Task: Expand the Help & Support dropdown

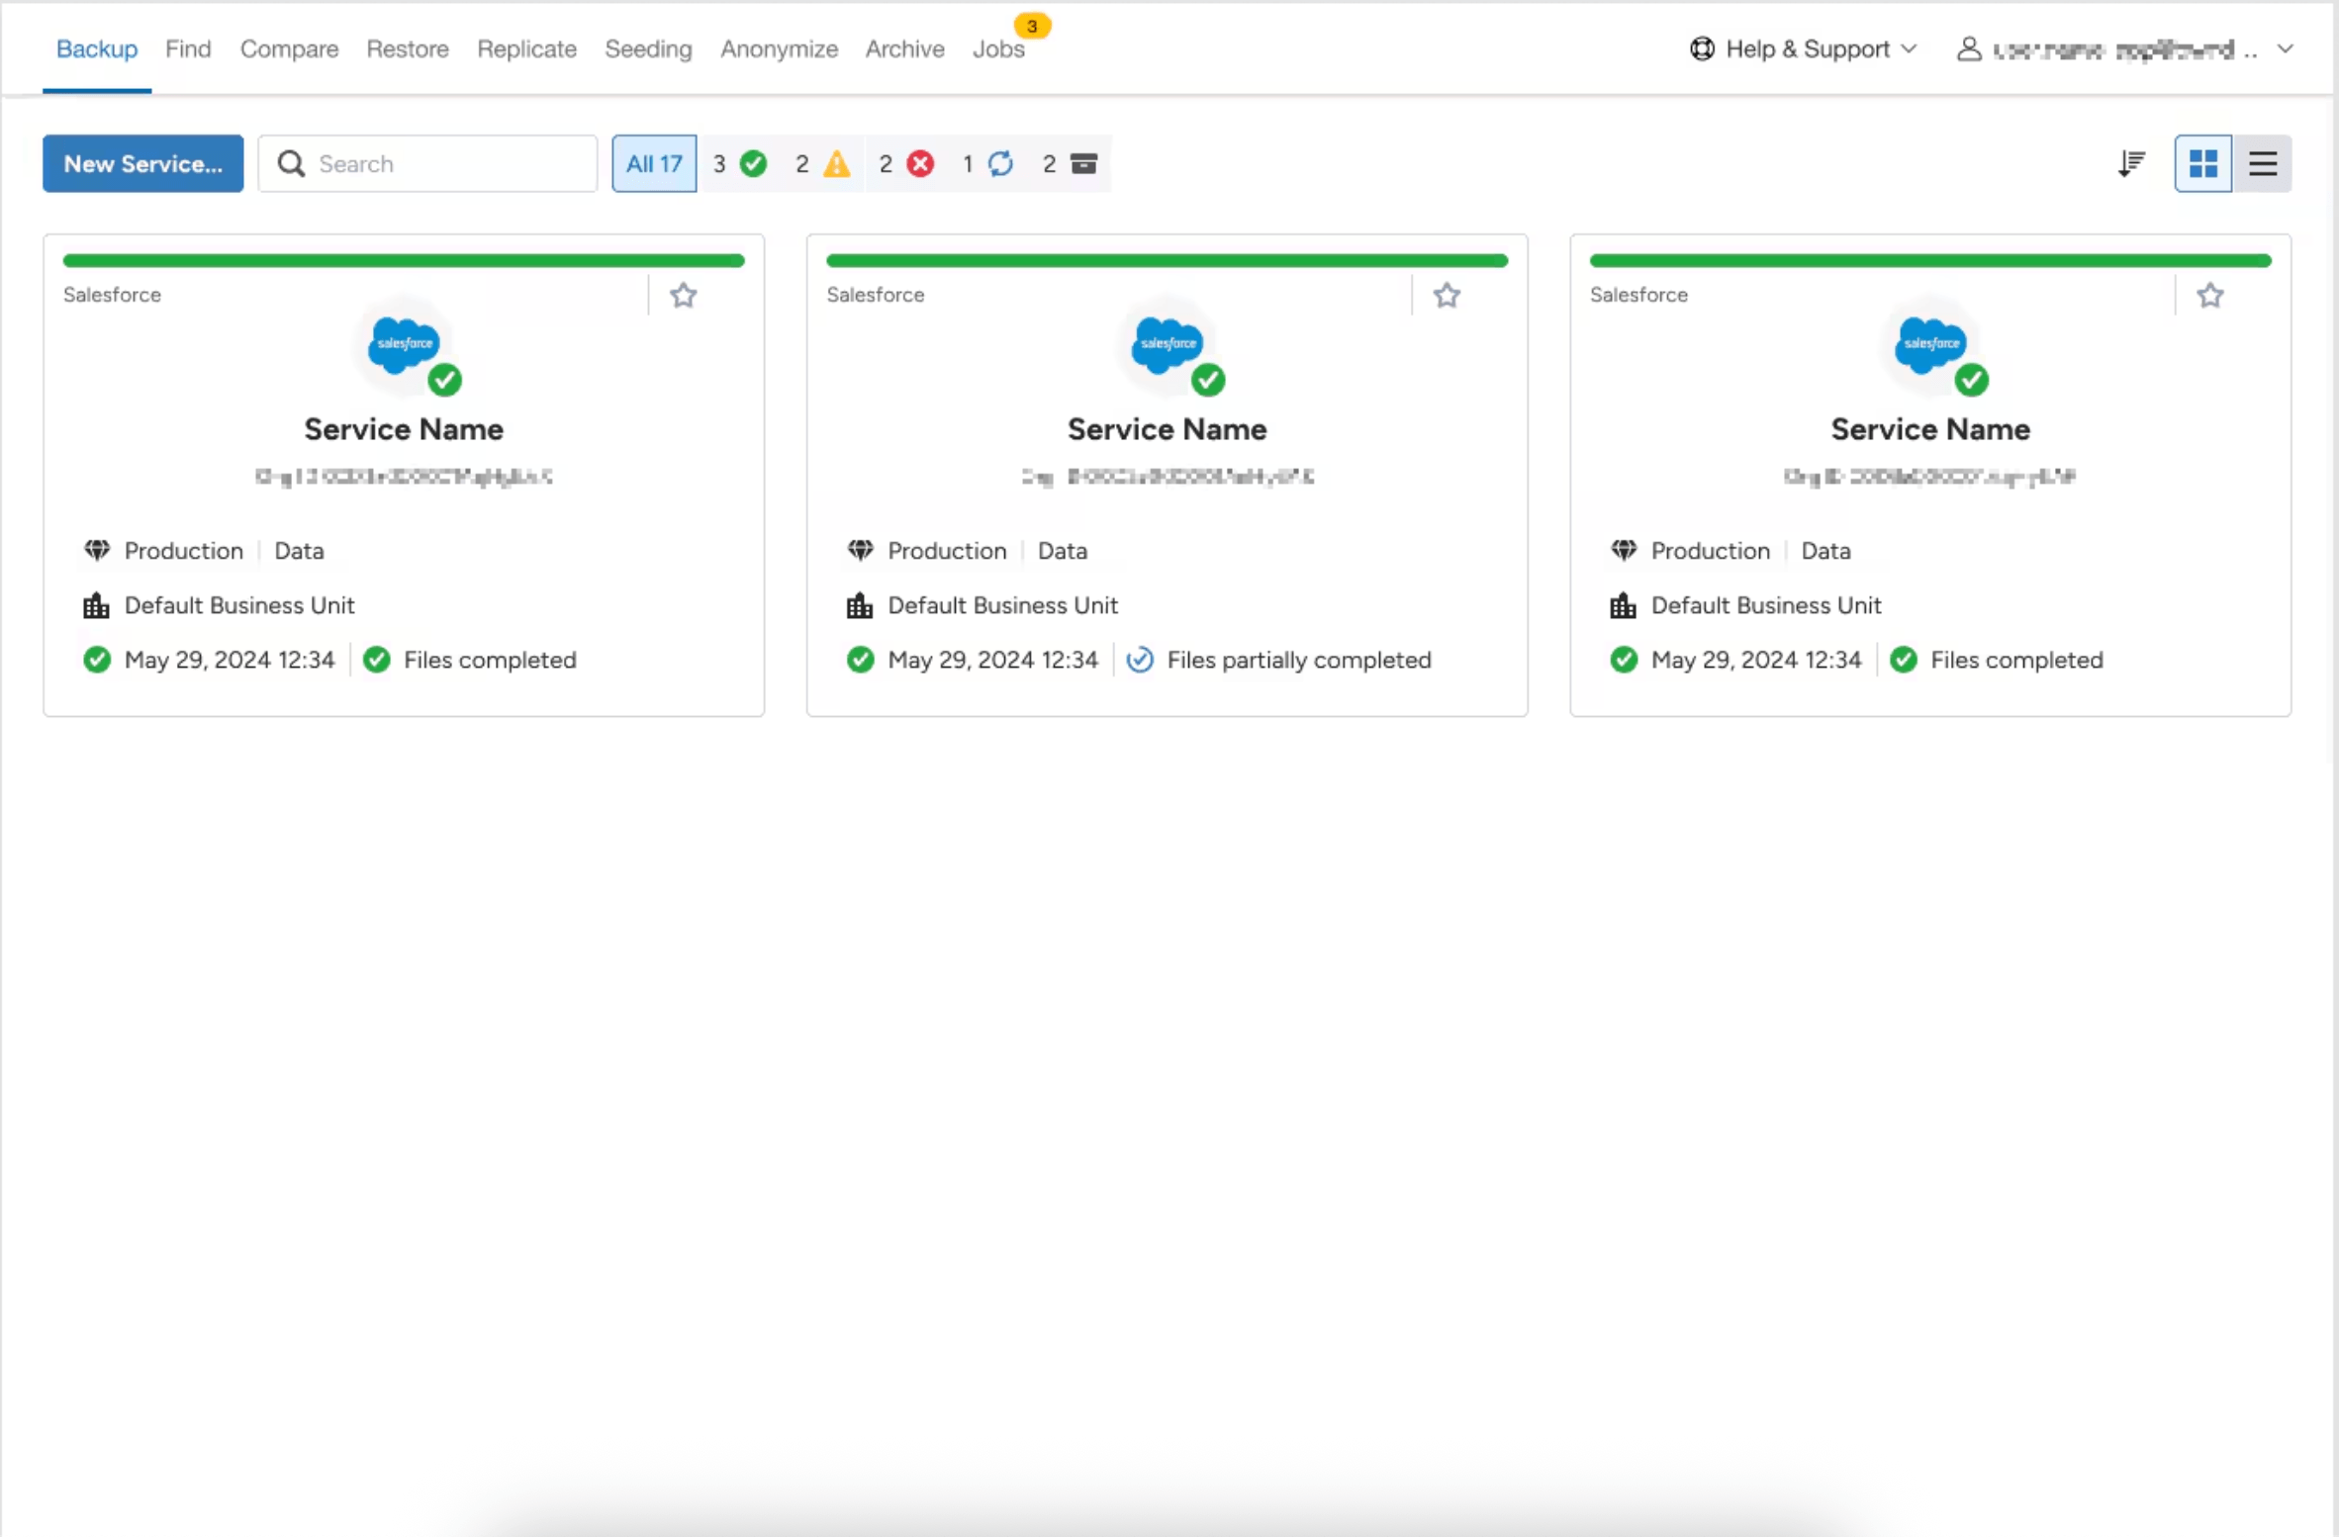Action: (x=1910, y=48)
